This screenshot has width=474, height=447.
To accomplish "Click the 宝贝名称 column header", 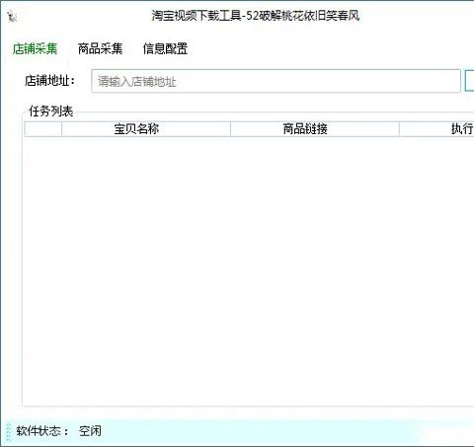I will 146,129.
